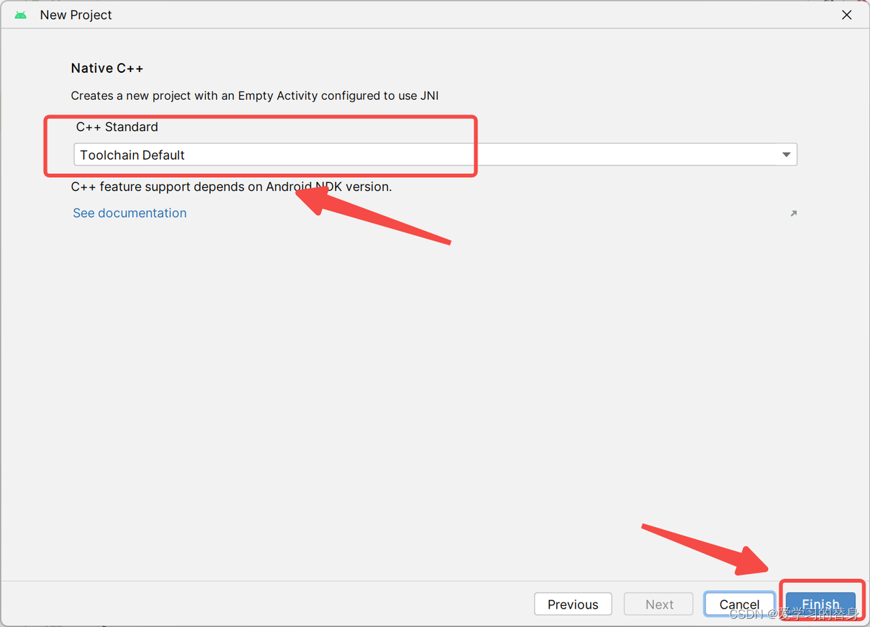
Task: Click the disabled Next button
Action: click(659, 604)
